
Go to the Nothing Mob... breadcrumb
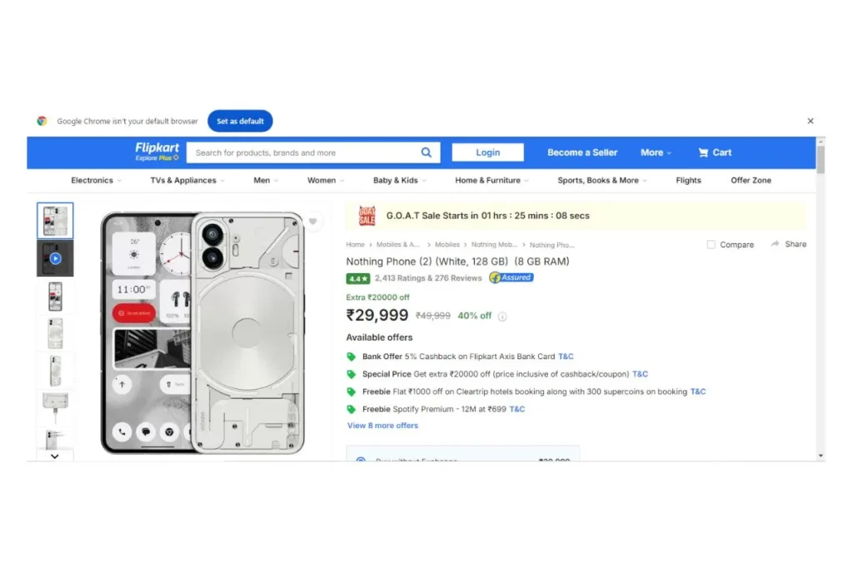click(495, 245)
